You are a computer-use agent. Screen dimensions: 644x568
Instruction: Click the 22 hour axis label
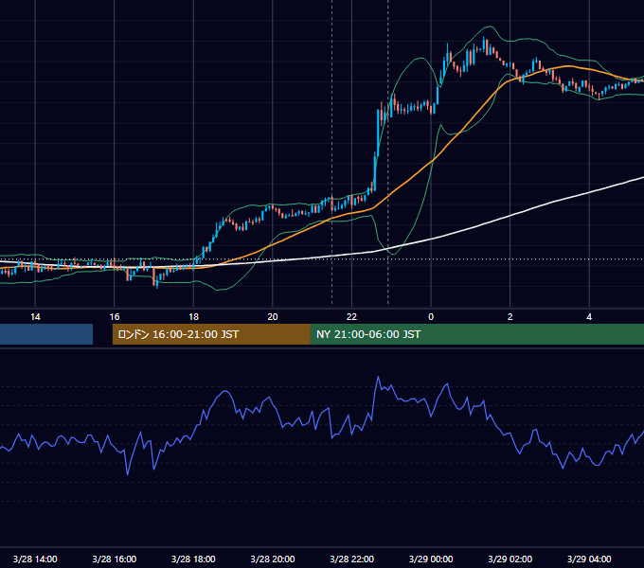tap(351, 317)
